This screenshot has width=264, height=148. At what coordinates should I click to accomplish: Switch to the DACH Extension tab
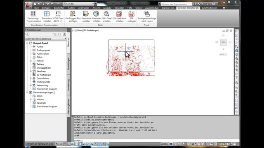pos(210,8)
